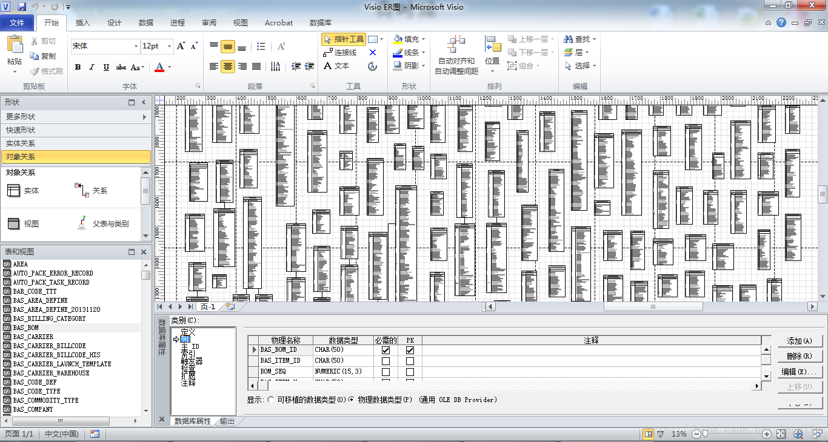Click the insert new page tab icon

coord(230,307)
